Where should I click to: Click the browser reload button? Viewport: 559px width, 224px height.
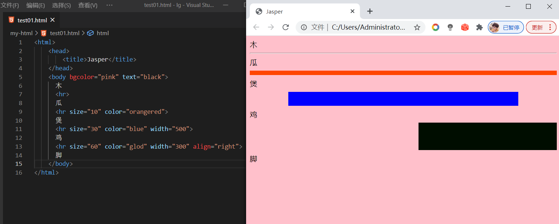click(x=285, y=27)
